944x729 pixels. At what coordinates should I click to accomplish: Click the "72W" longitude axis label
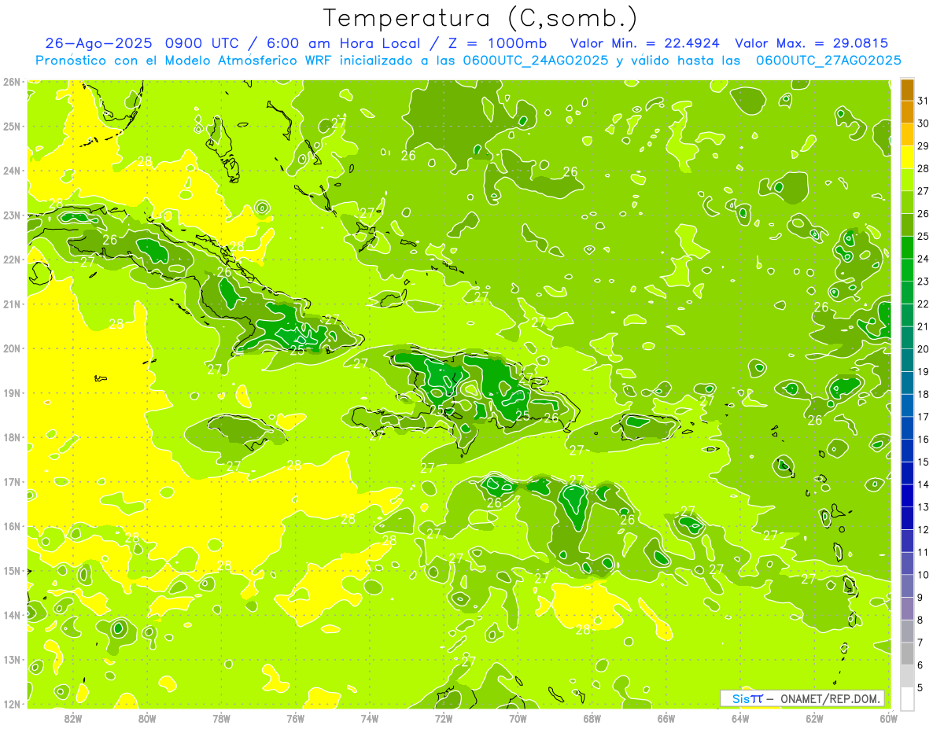[x=444, y=718]
